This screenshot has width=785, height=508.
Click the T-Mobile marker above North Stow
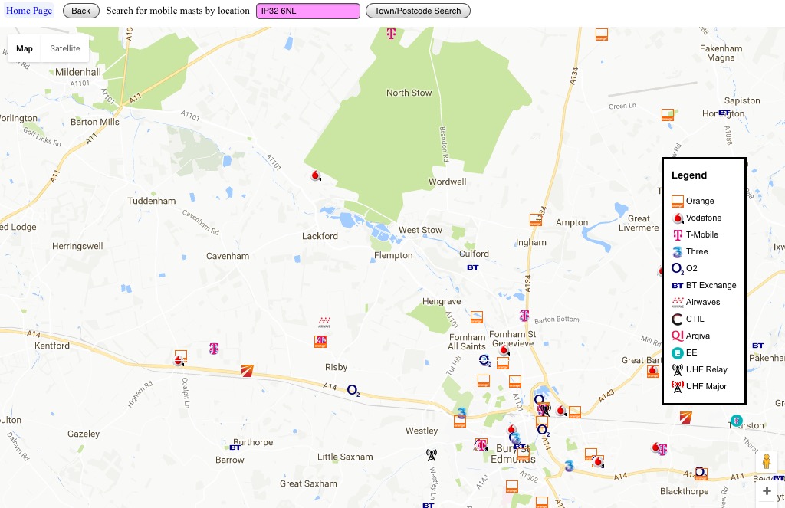coord(390,34)
